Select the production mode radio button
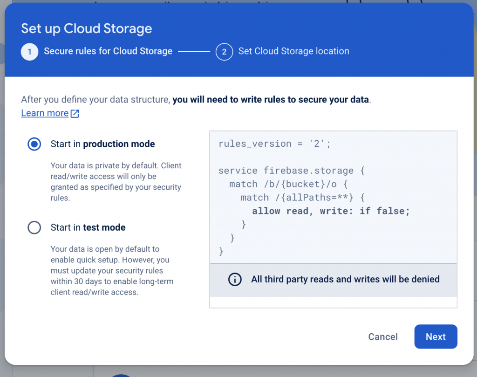This screenshot has height=377, width=477. pos(34,144)
